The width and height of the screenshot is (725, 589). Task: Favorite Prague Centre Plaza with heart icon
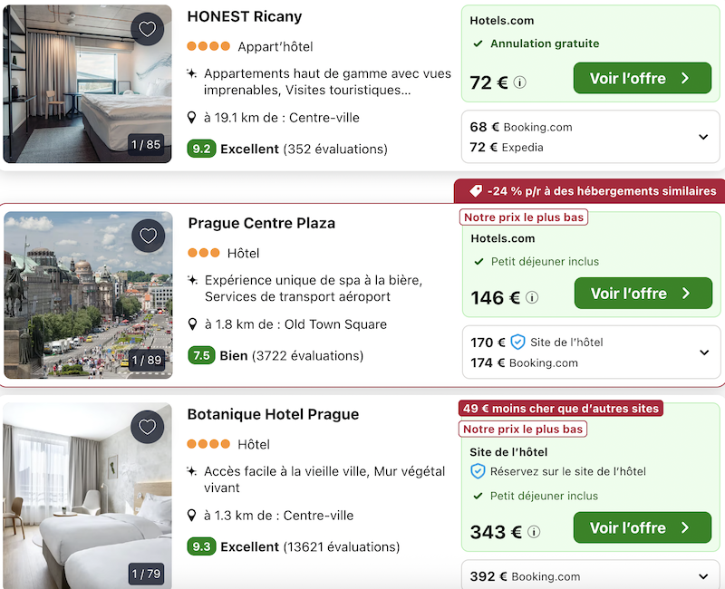148,237
